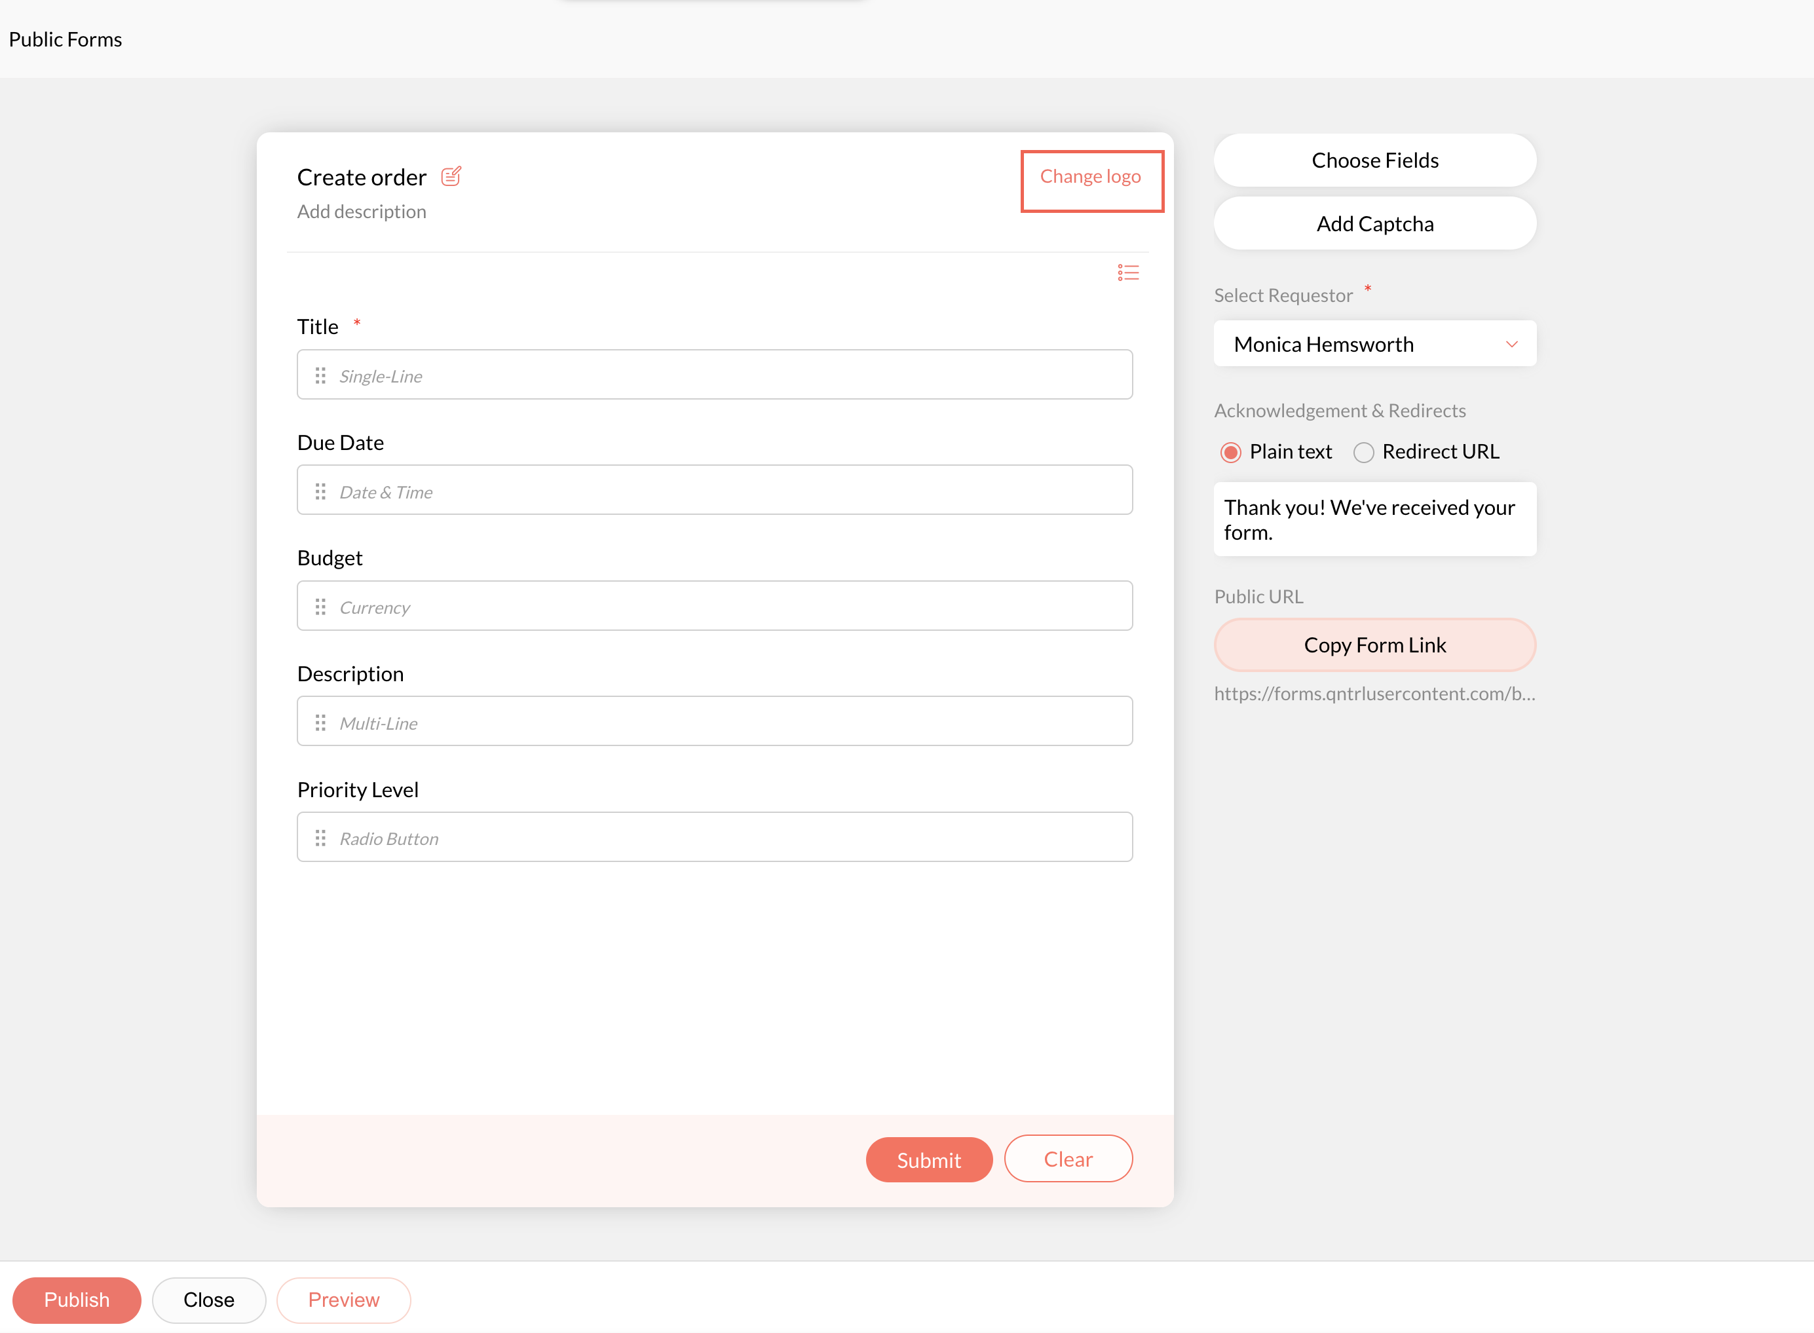This screenshot has width=1814, height=1333.
Task: Click the list layout icon above Title
Action: tap(1127, 272)
